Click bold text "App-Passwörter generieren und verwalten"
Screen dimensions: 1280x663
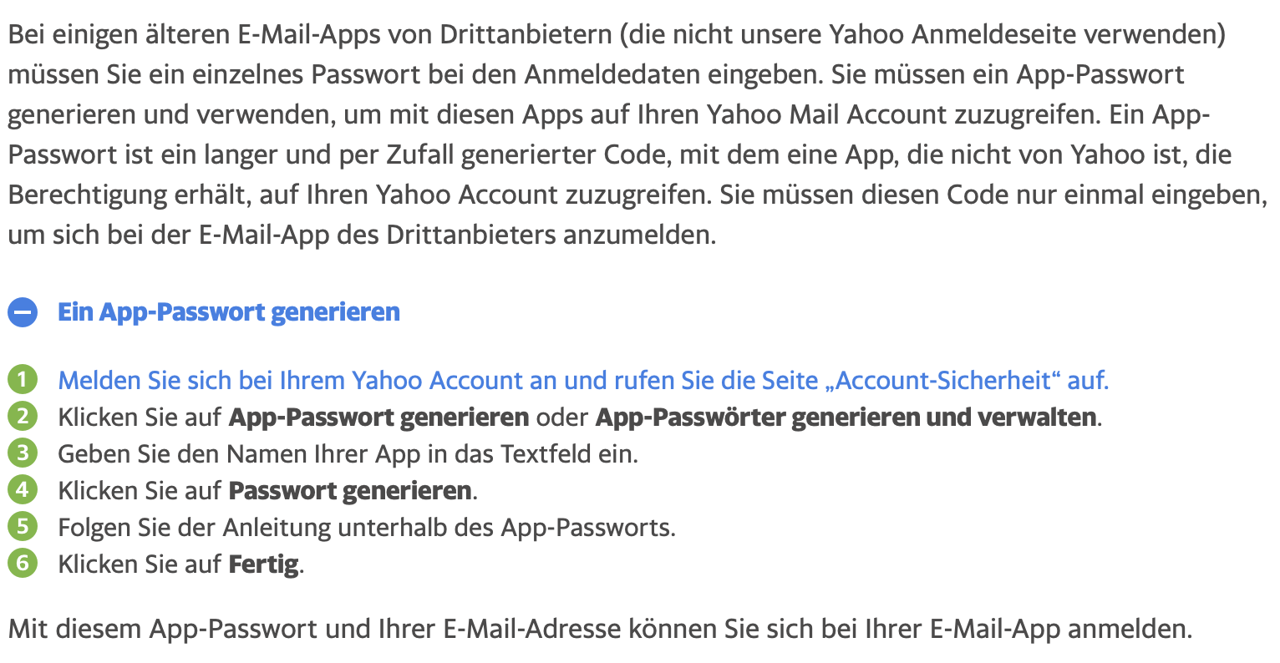[846, 417]
